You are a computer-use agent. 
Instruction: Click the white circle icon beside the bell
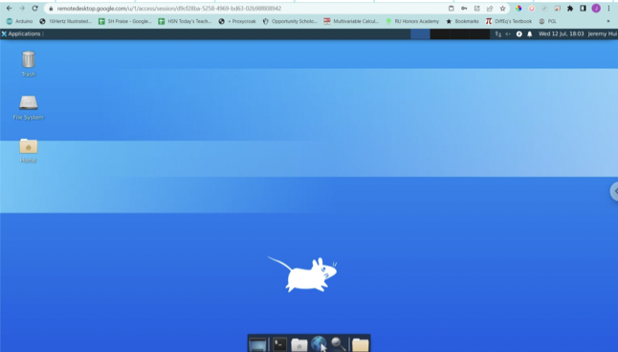pyautogui.click(x=519, y=33)
